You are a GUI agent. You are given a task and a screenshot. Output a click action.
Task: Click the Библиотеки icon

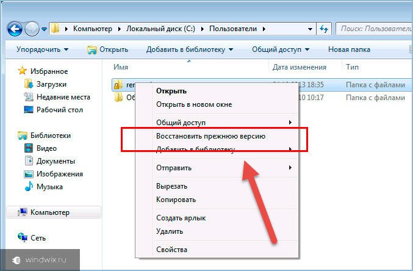click(x=23, y=135)
